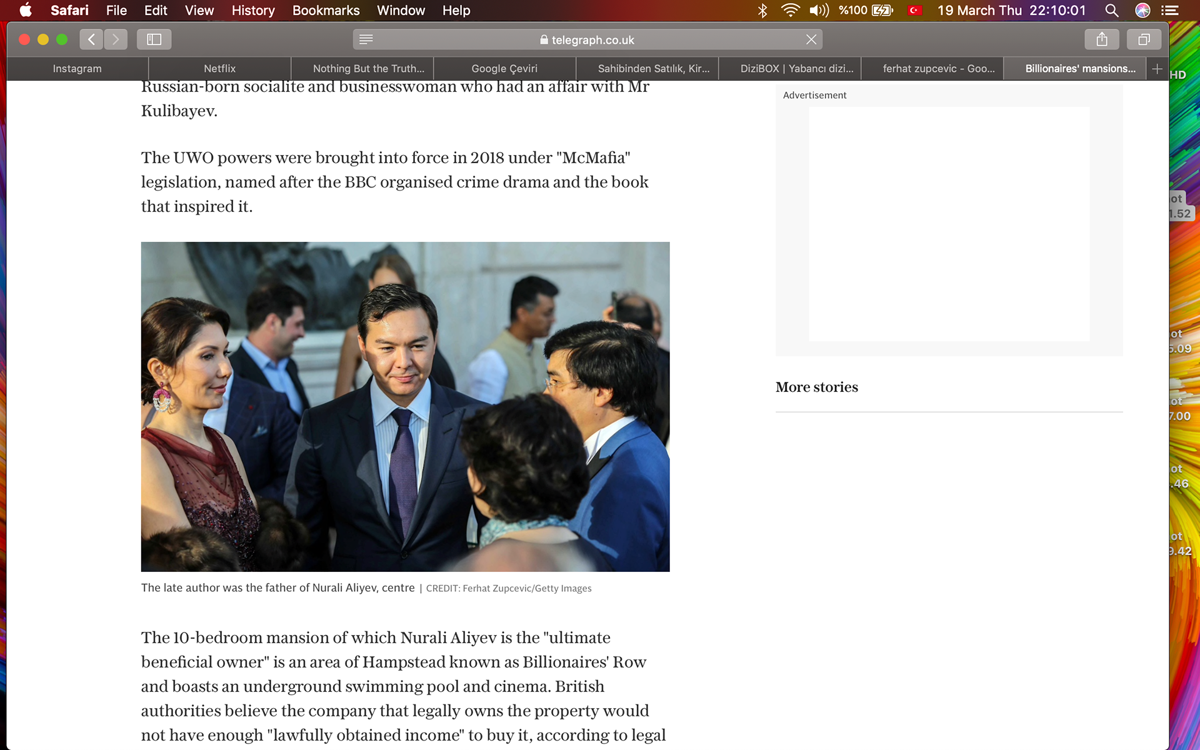Viewport: 1200px width, 750px height.
Task: Expand the Turkish flag input source menu
Action: [x=915, y=11]
